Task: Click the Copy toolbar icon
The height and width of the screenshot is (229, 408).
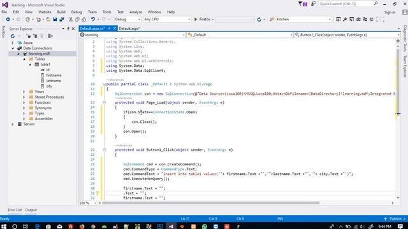Action: [x=77, y=19]
